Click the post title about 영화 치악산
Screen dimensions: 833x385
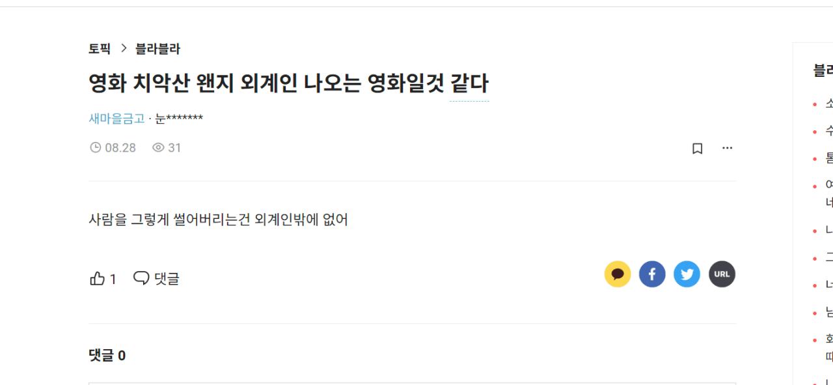[288, 83]
